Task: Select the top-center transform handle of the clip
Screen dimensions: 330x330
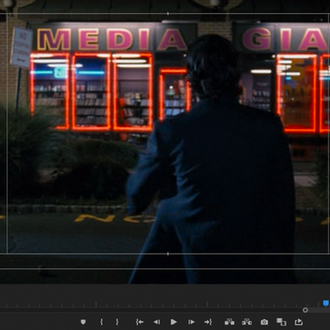Action: point(168,14)
